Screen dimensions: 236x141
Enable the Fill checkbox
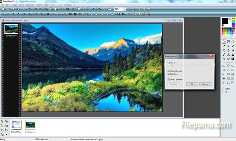pos(223,92)
